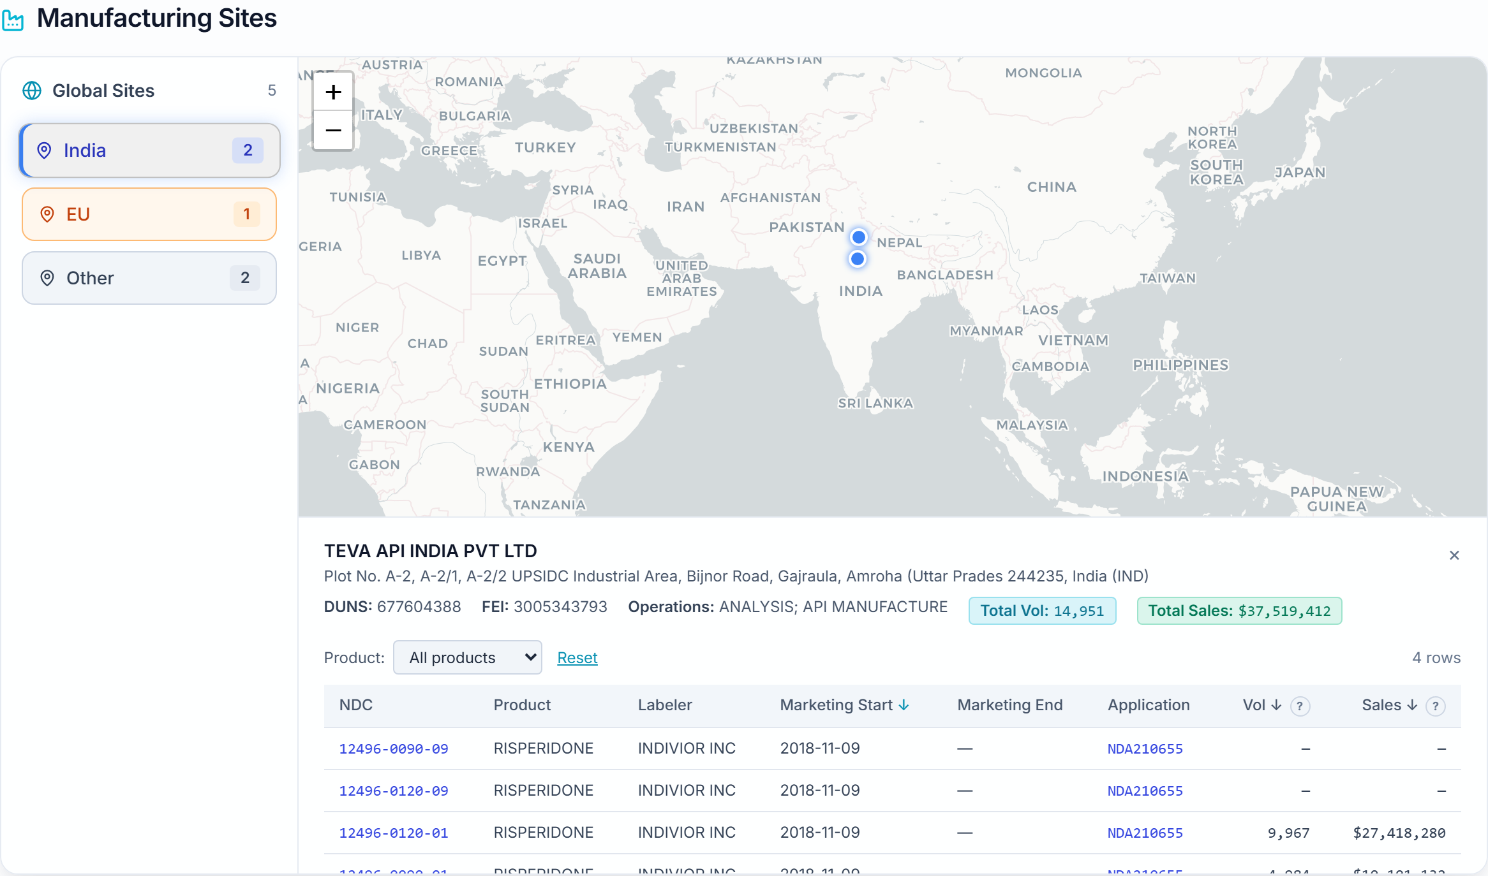This screenshot has width=1488, height=876.
Task: Click the TEVA API INDIA PVT LTD title
Action: (431, 551)
